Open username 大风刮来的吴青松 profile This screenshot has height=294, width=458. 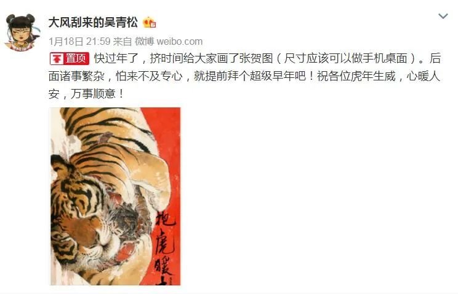point(93,23)
